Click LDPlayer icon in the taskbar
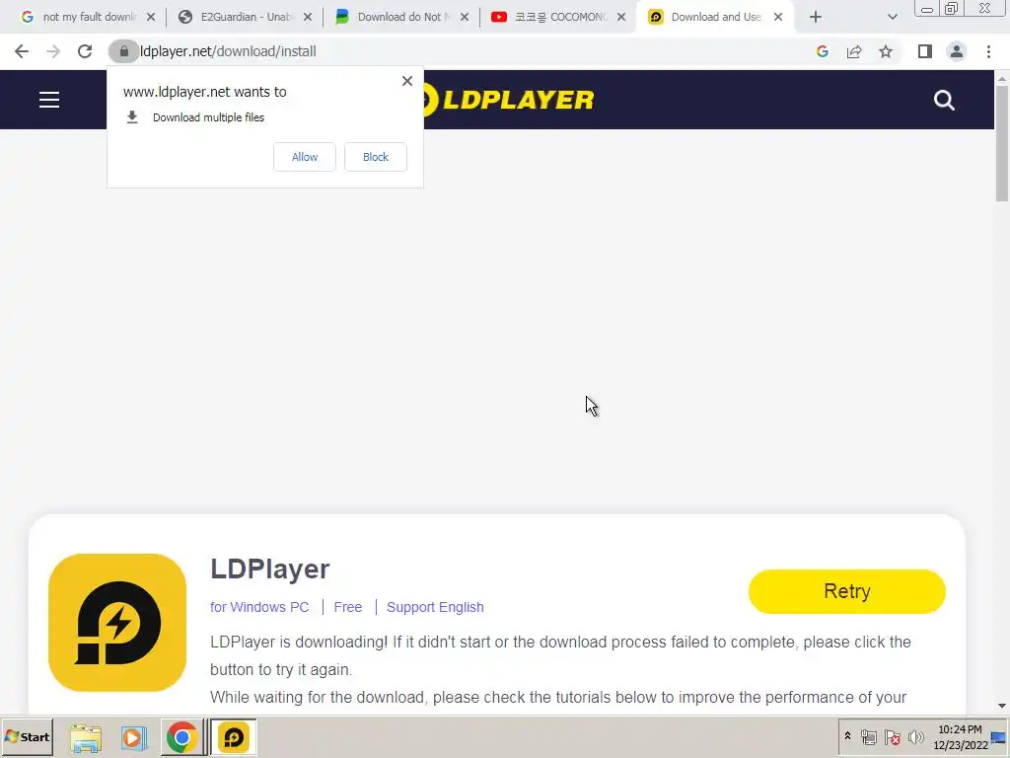 pyautogui.click(x=233, y=737)
